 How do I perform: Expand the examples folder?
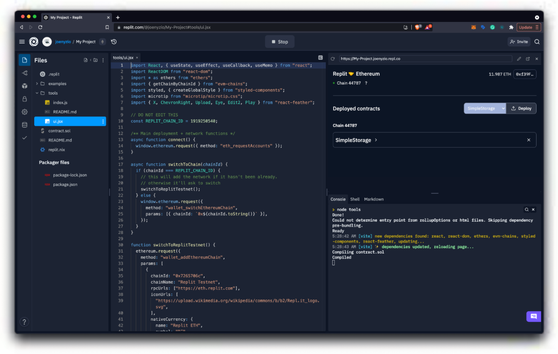click(x=37, y=84)
